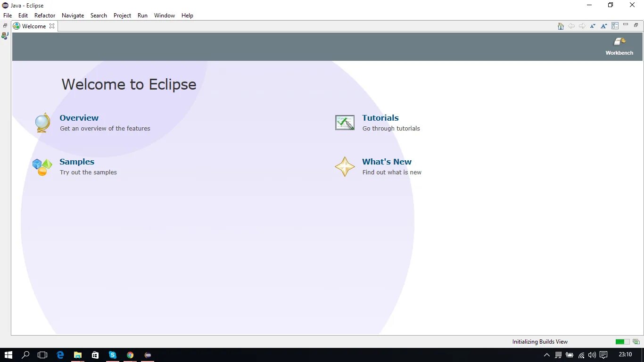Open the Window menu

165,16
